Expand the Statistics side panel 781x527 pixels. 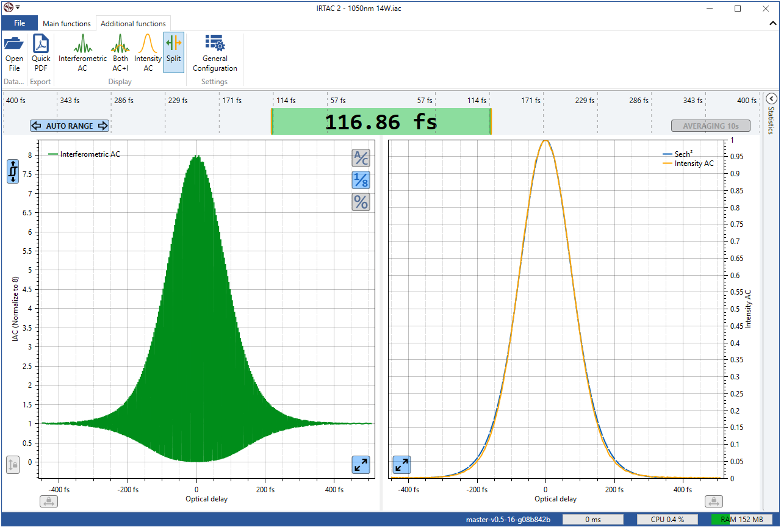[x=771, y=98]
